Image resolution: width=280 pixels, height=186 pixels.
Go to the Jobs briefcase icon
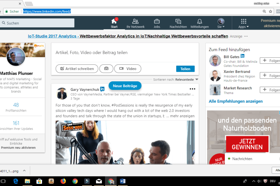[x=157, y=22]
